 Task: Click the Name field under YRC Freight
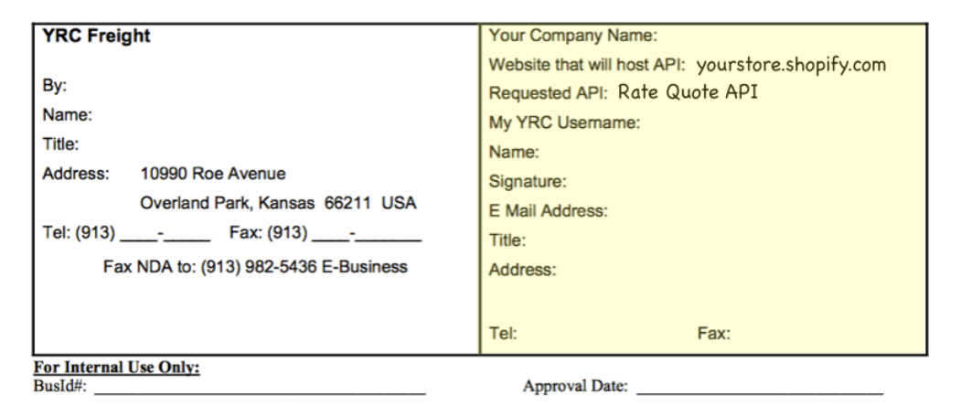tap(284, 115)
